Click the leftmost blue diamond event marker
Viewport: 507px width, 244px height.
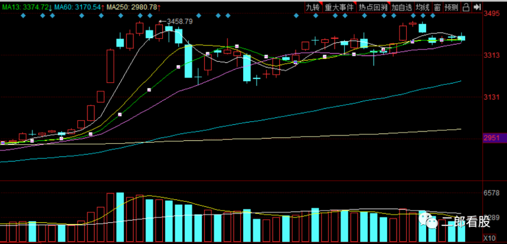[23, 15]
